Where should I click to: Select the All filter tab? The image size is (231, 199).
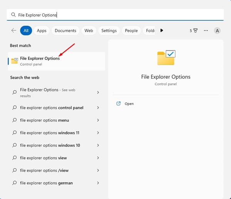(26, 30)
